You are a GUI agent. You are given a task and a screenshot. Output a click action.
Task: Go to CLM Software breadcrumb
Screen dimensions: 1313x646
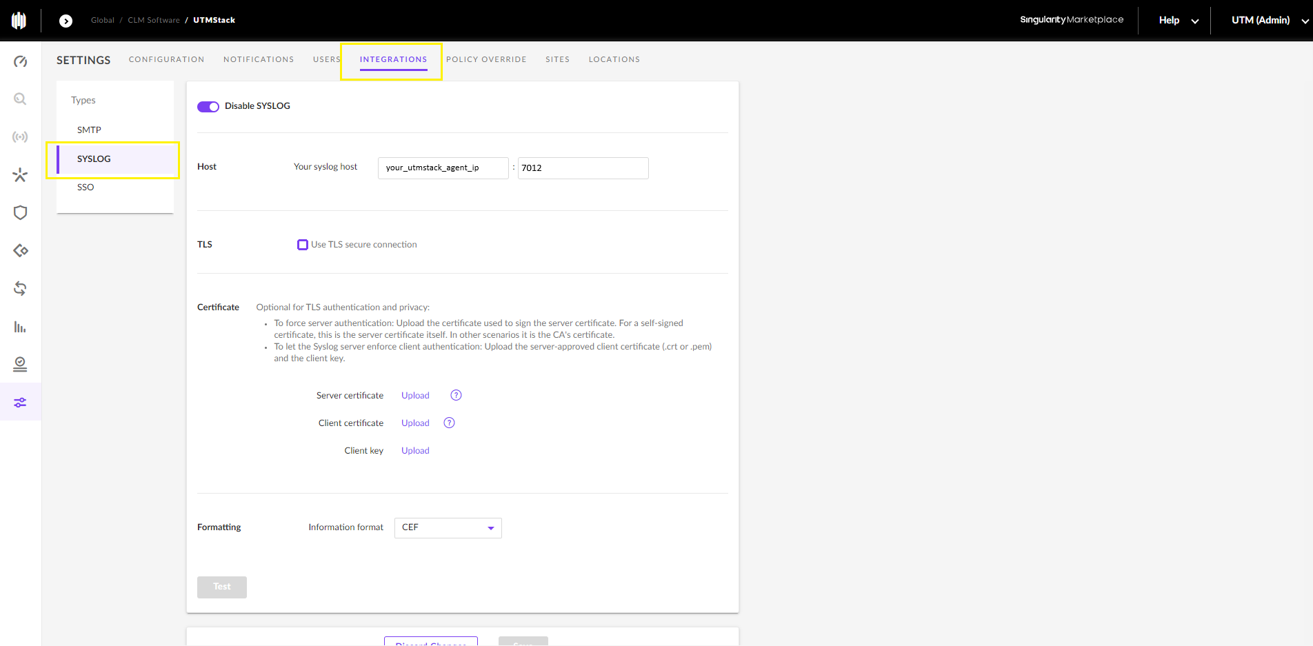154,21
